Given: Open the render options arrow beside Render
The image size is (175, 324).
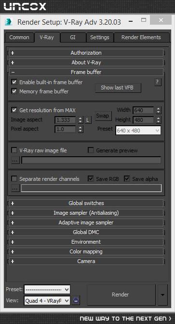Looking at the screenshot, I should pos(162,295).
